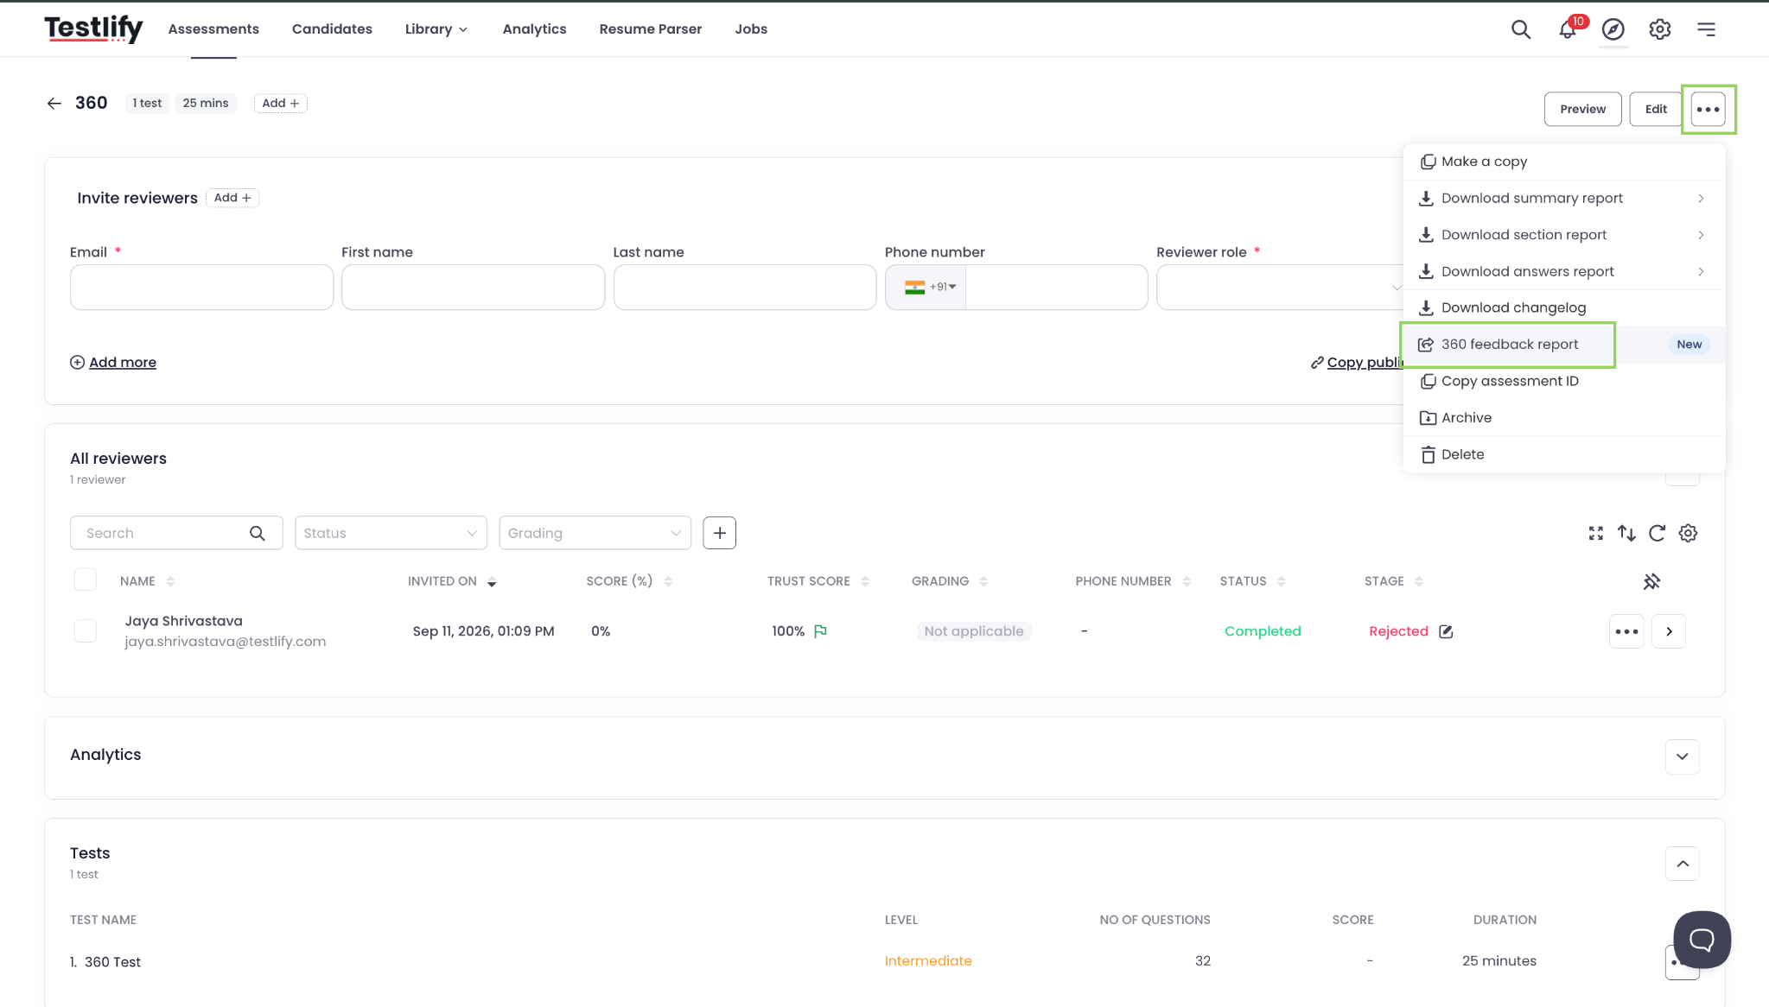Image resolution: width=1769 pixels, height=1007 pixels.
Task: Go back using the arrow beside 360
Action: click(54, 104)
